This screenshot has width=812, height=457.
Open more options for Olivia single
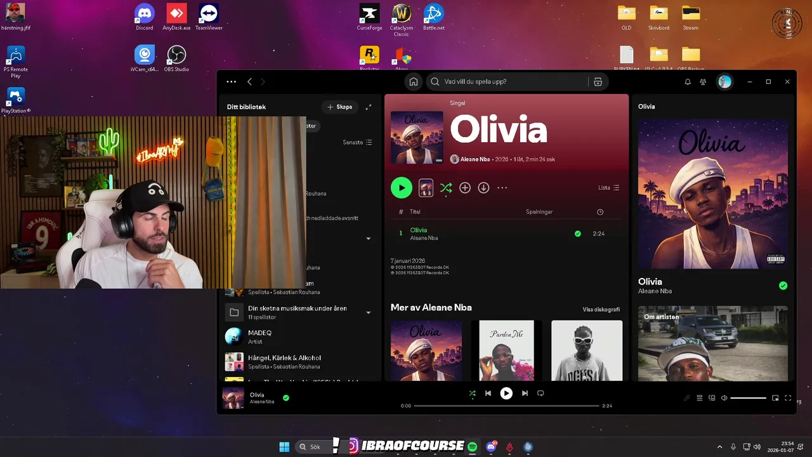502,188
